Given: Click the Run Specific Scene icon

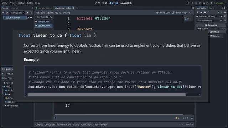Looking at the screenshot, I should [207, 3].
